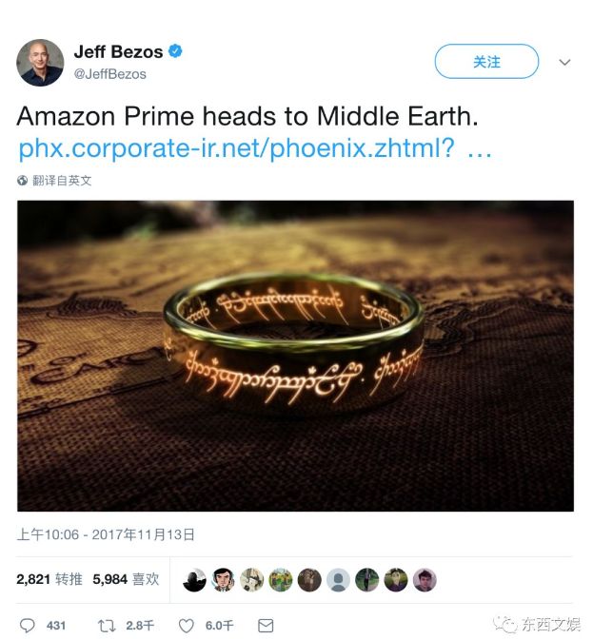593x639 pixels.
Task: Open the golden ring image
Action: 295,356
